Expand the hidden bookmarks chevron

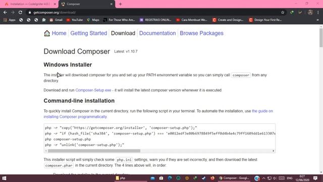tap(317, 20)
